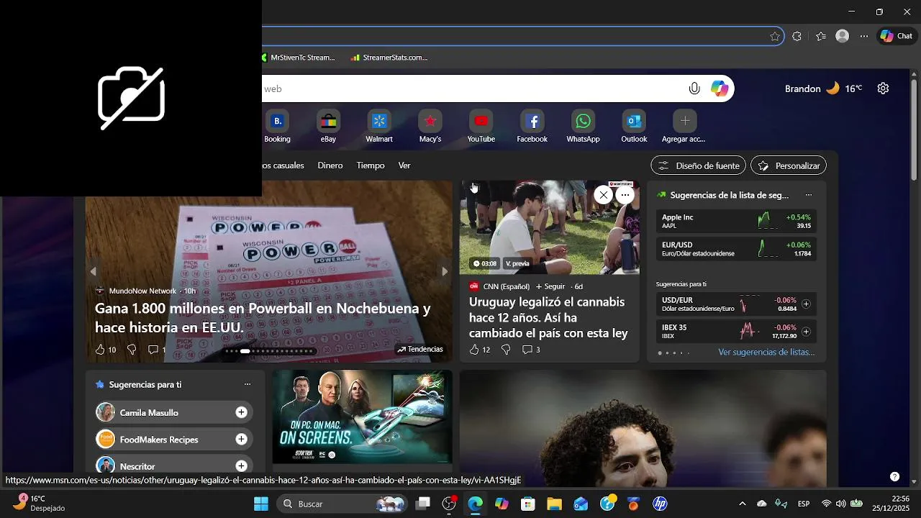The image size is (921, 518).
Task: Open the Walmart shortcut tile
Action: (379, 127)
